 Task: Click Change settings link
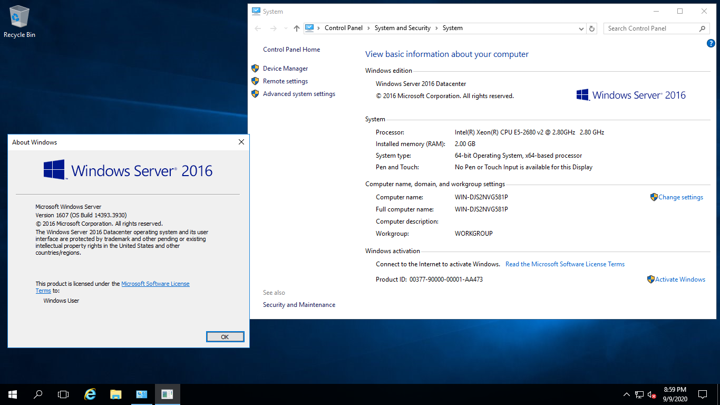[x=680, y=197]
